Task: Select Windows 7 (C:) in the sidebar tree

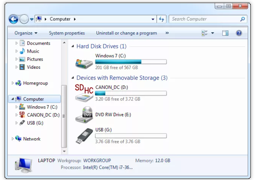Action: pyautogui.click(x=42, y=107)
